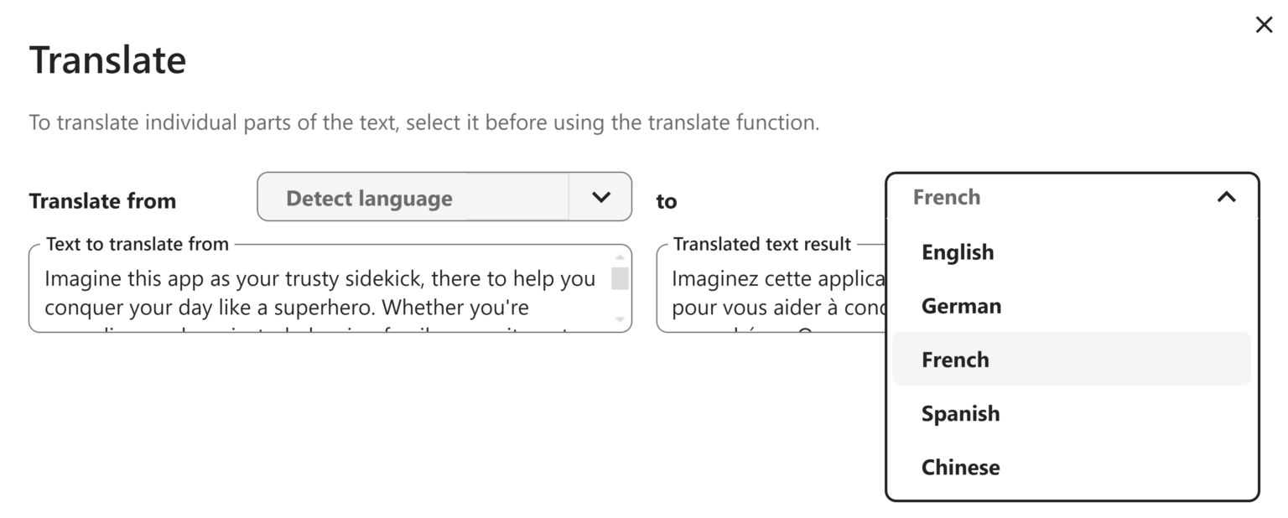Select the highlighted French entry in the list
The image size is (1288, 518).
coord(955,359)
